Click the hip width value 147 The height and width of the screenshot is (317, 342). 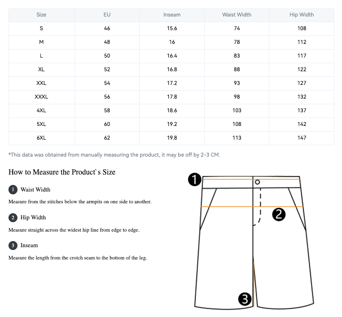(x=301, y=138)
